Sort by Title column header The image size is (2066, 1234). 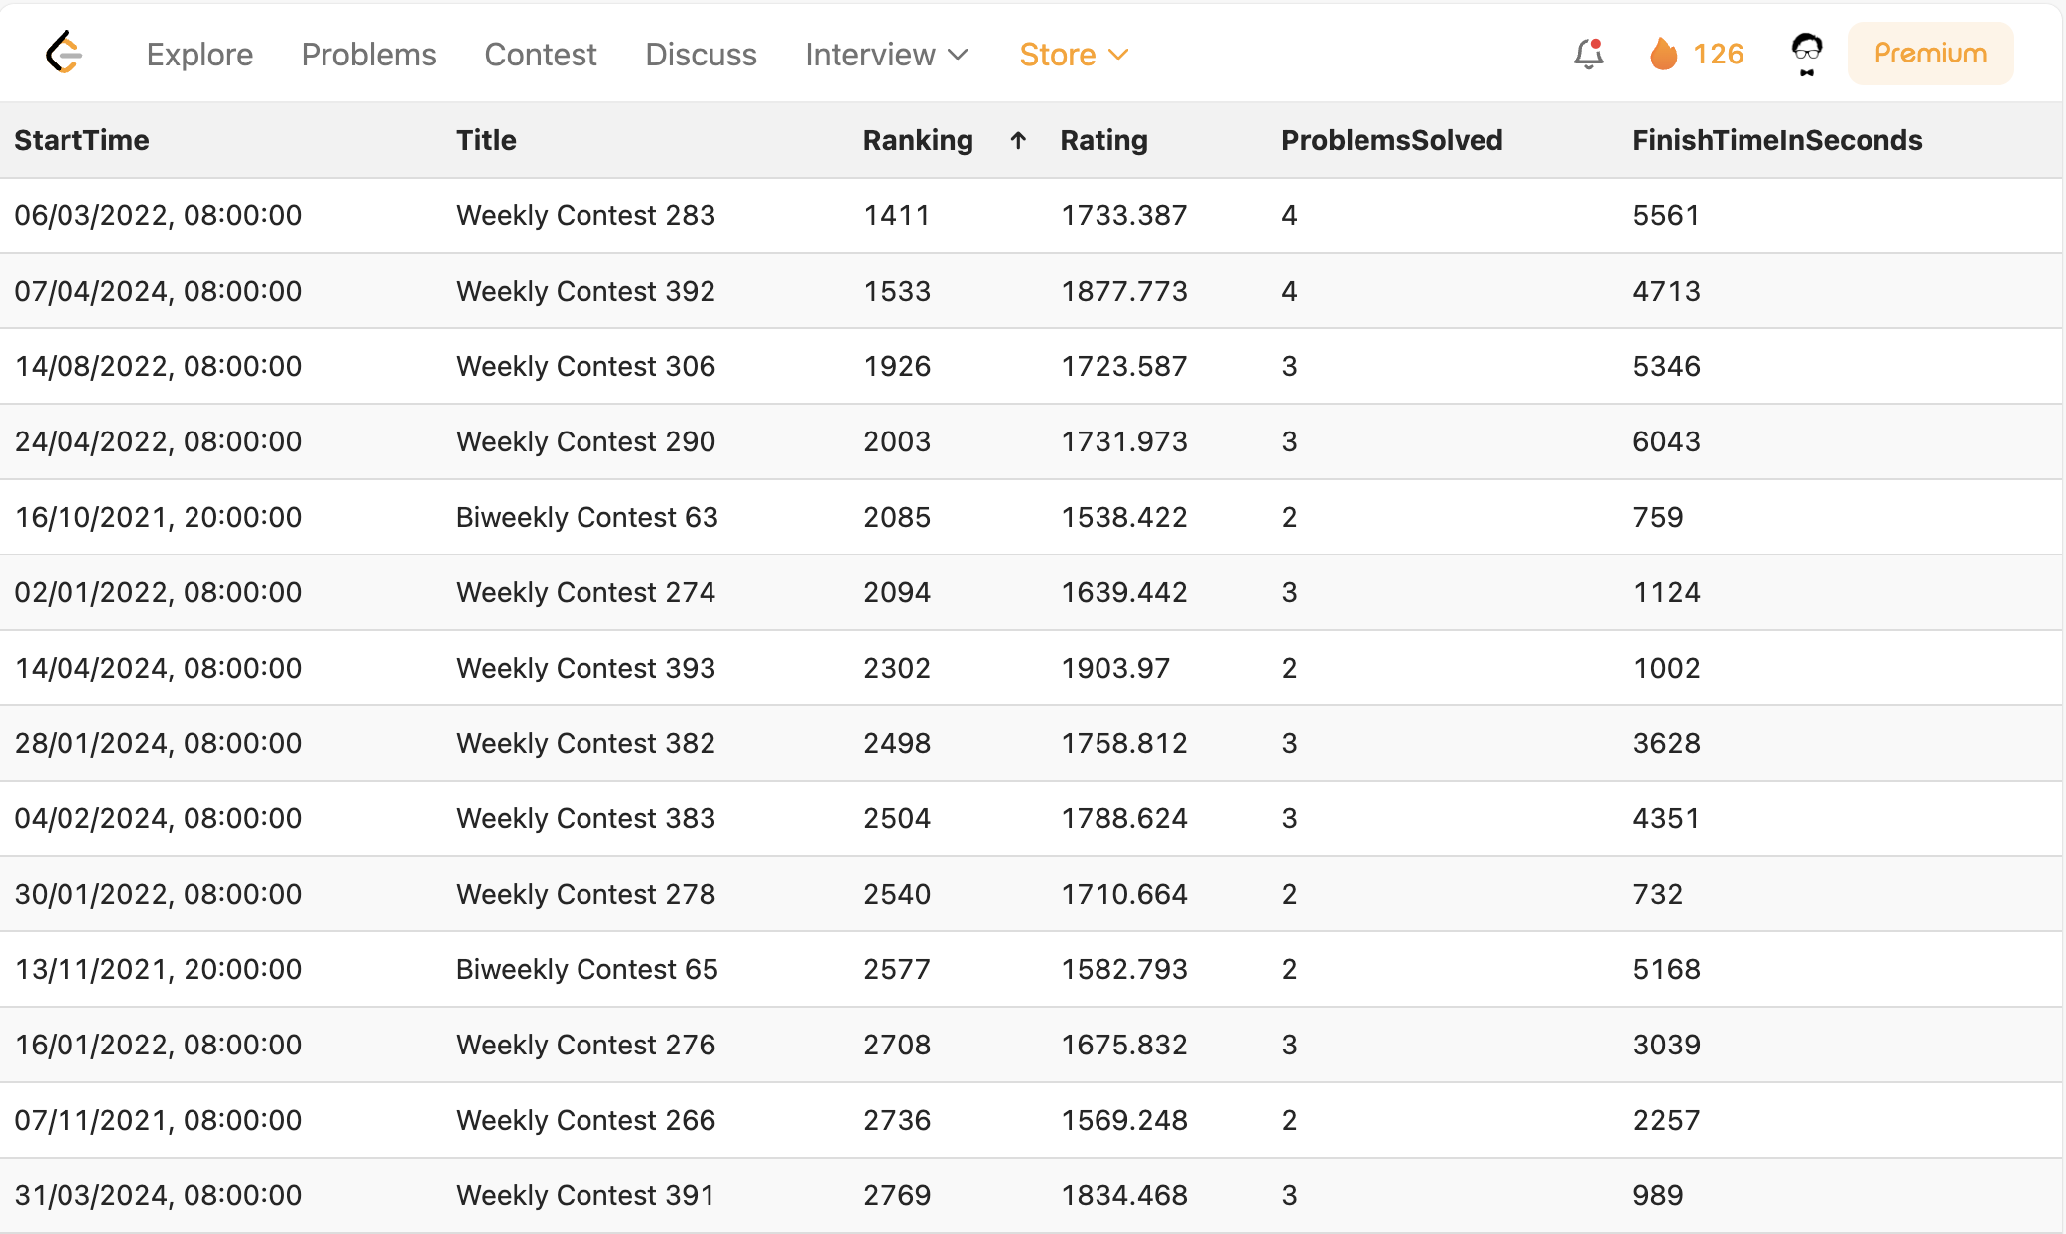click(486, 140)
